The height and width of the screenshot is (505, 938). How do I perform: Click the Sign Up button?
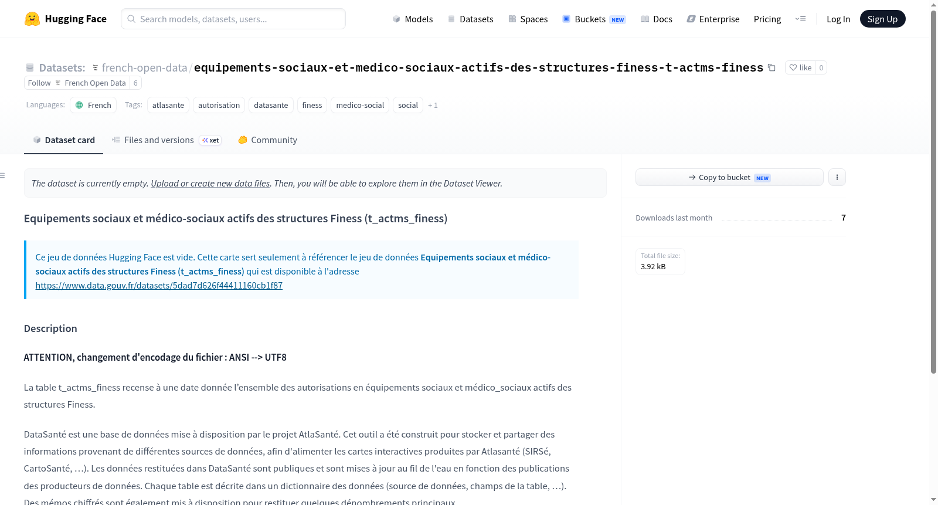[882, 19]
